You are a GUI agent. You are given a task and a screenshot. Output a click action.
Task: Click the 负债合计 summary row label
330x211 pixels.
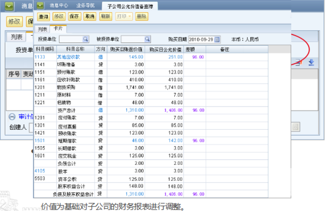[67, 164]
